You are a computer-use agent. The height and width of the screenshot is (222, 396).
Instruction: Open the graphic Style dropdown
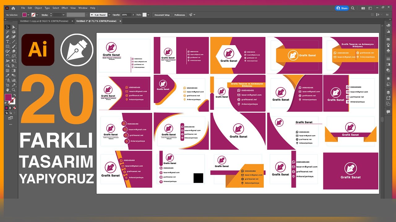tap(148, 15)
